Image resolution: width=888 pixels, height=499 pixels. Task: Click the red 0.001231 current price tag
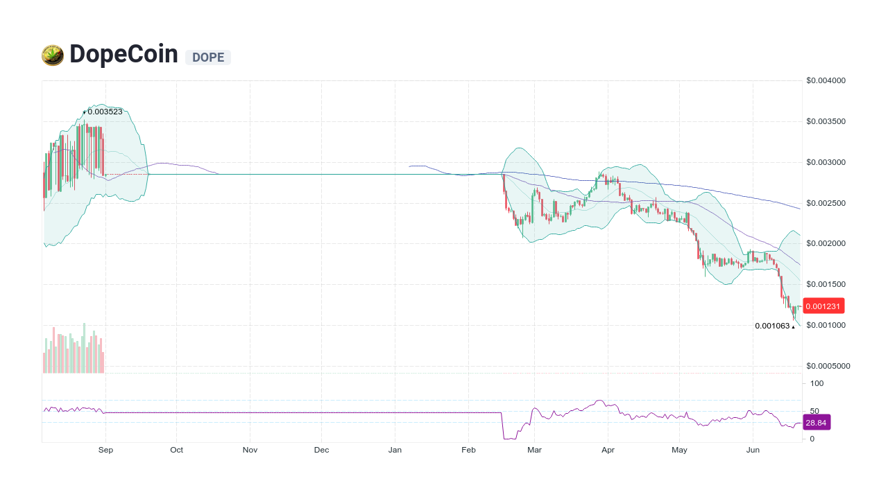[823, 306]
